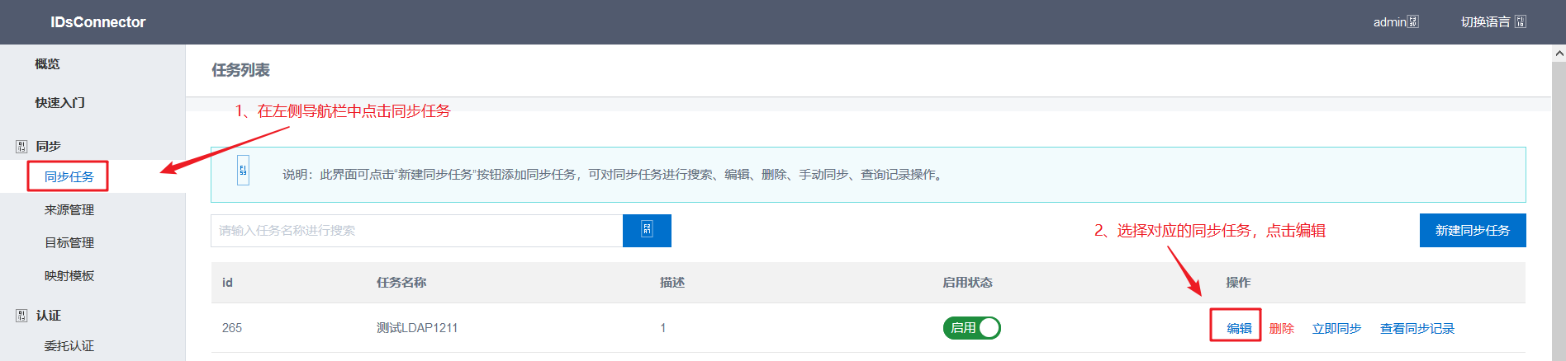The height and width of the screenshot is (361, 1566).
Task: Click the 任务列表 page heading
Action: coord(240,70)
